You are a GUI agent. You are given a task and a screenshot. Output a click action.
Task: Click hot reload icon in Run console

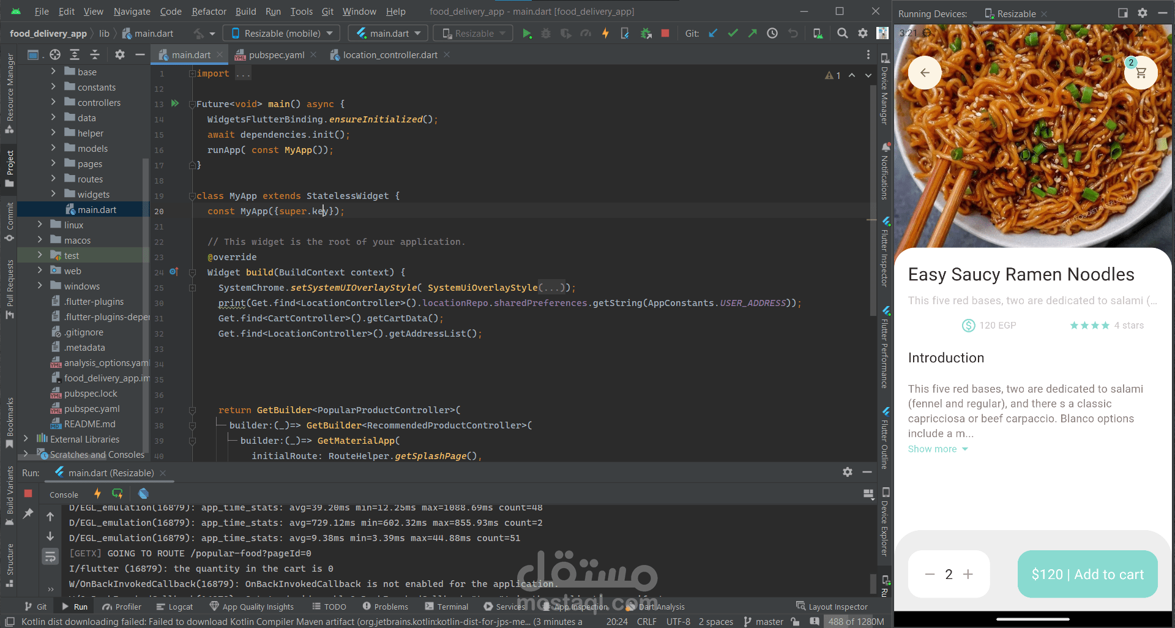[97, 494]
